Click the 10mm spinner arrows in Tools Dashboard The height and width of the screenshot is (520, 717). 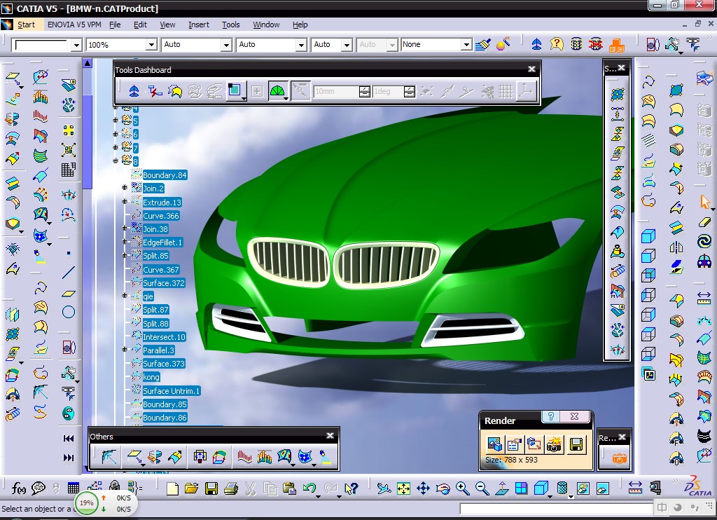pyautogui.click(x=364, y=91)
